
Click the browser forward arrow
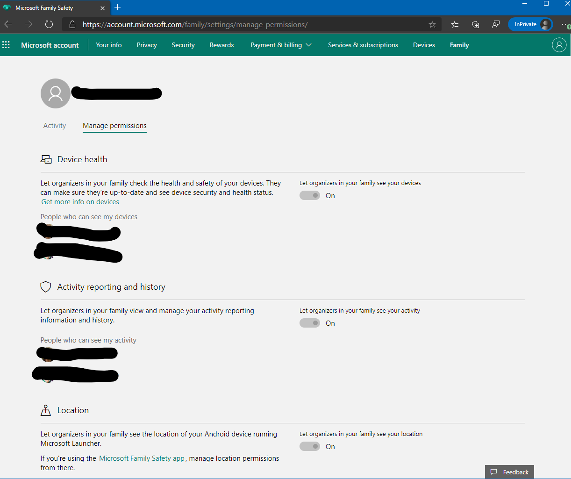pyautogui.click(x=29, y=24)
